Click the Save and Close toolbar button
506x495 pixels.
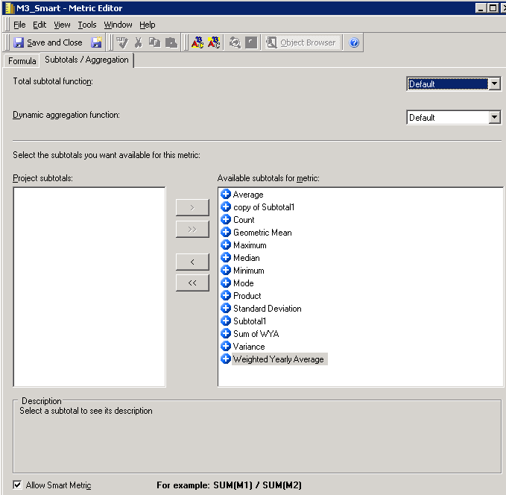click(48, 42)
